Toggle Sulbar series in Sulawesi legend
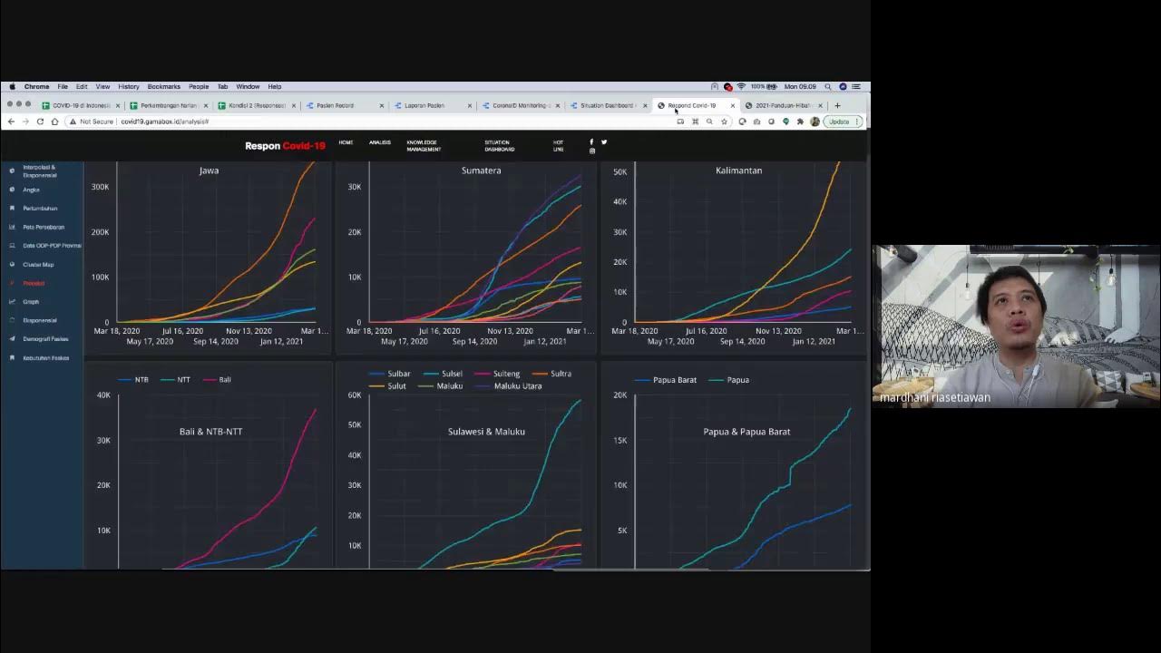 coord(390,374)
